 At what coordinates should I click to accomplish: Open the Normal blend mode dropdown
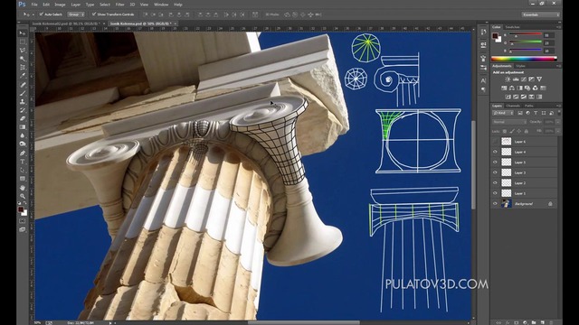[509, 122]
